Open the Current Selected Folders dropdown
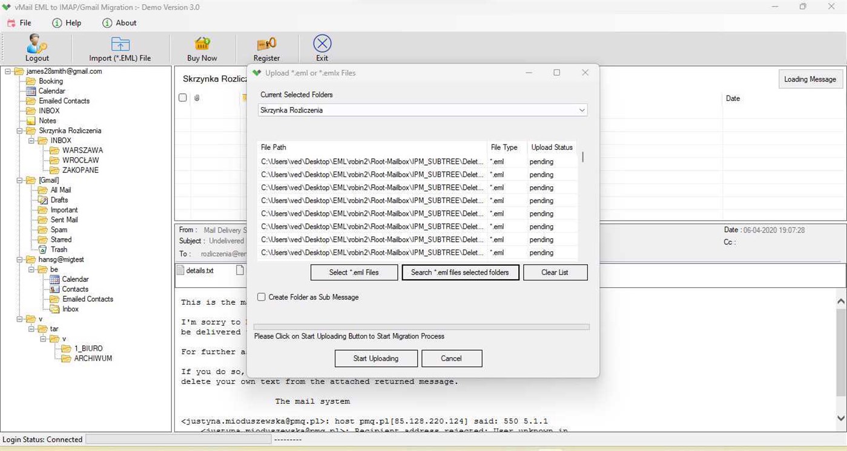The height and width of the screenshot is (451, 847). click(x=582, y=110)
